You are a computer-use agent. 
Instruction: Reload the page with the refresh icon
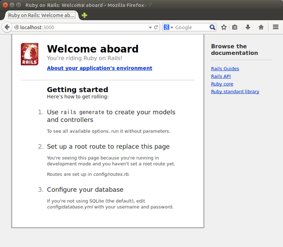pyautogui.click(x=156, y=27)
